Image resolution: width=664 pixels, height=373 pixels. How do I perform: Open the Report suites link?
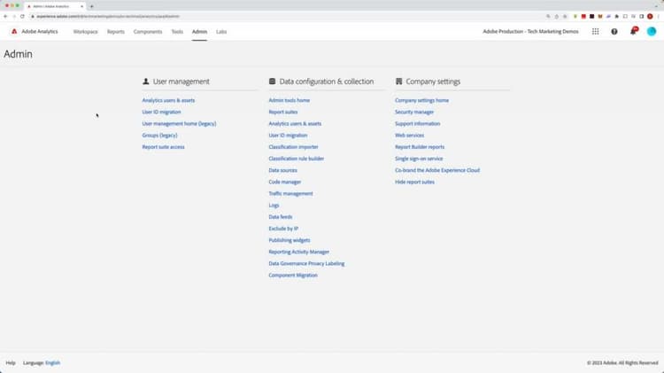click(x=283, y=112)
